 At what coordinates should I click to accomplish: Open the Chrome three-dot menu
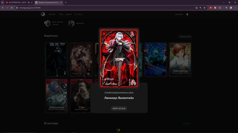coord(235,8)
